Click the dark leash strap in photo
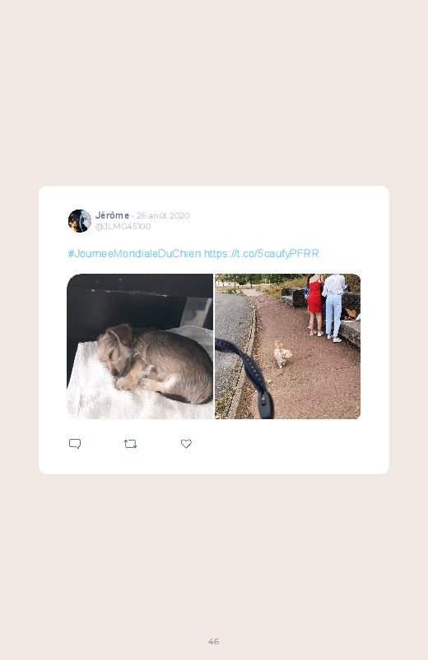The height and width of the screenshot is (660, 428). point(248,374)
